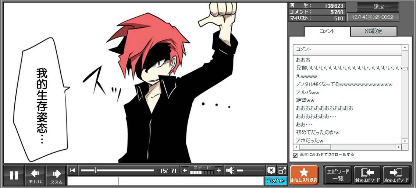Open the episode list (エピソード一覧)
416x188 pixels.
pyautogui.click(x=338, y=175)
